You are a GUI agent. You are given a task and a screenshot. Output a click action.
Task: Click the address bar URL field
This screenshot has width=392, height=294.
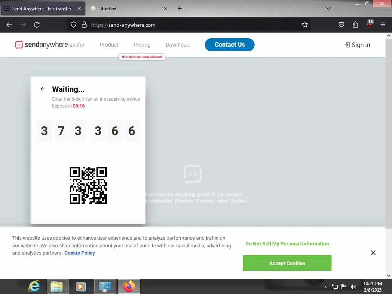(190, 25)
